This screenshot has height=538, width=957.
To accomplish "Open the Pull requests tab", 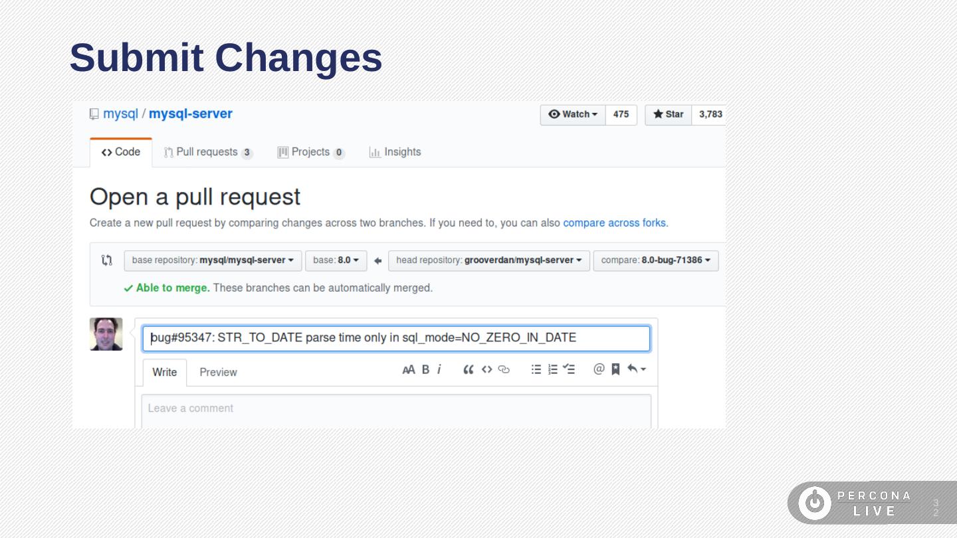I will (x=208, y=152).
